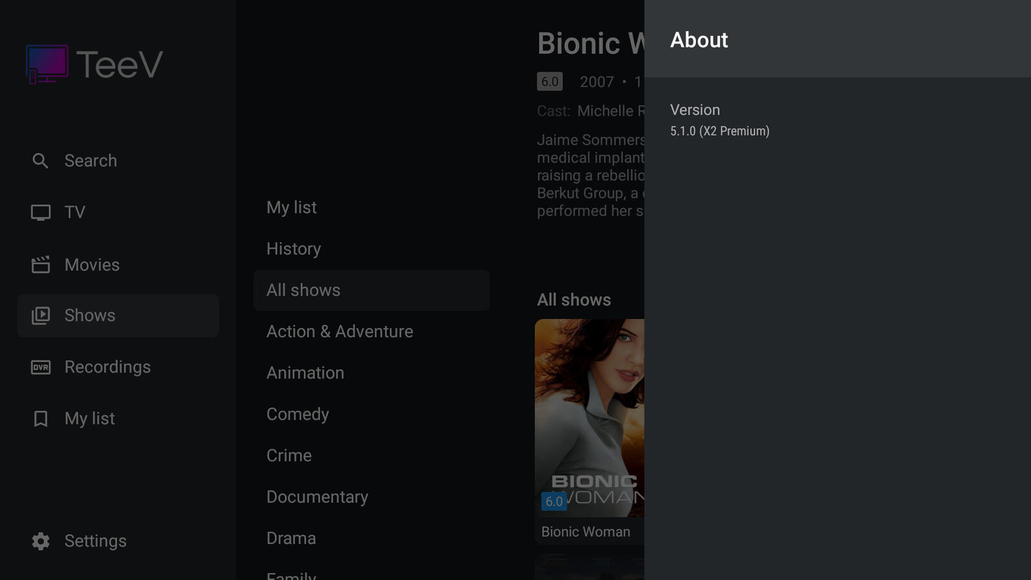This screenshot has height=580, width=1031.
Task: Select the Documentary genre
Action: pyautogui.click(x=317, y=497)
